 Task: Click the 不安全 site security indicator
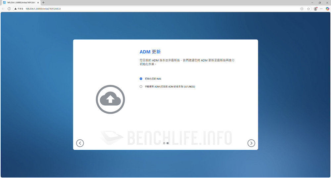tap(19, 9)
